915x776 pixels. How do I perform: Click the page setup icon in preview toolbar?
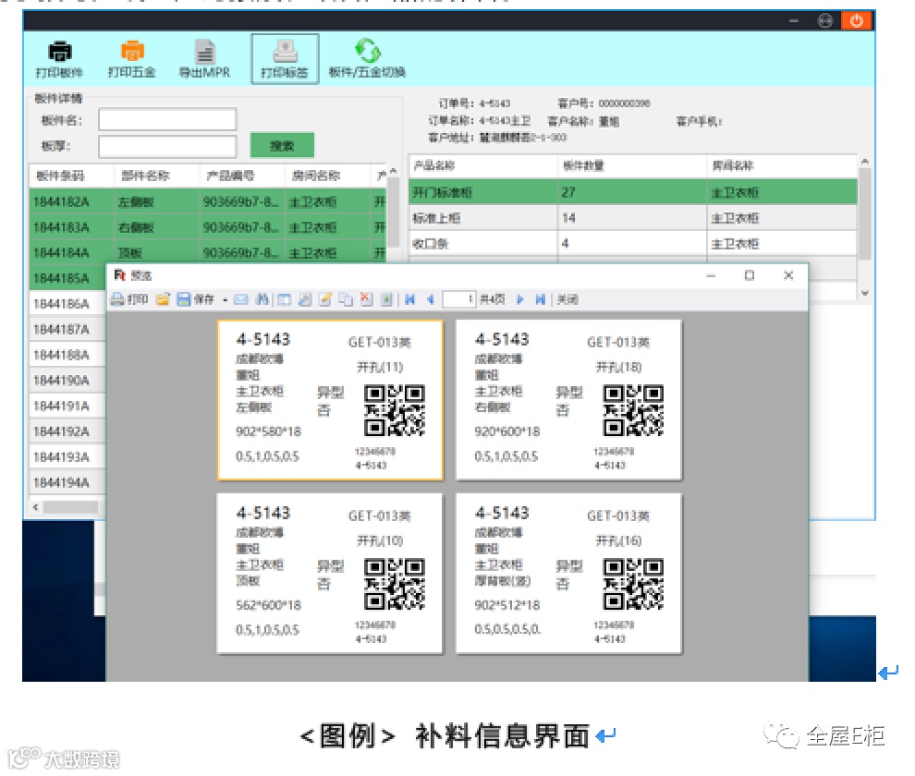(305, 300)
